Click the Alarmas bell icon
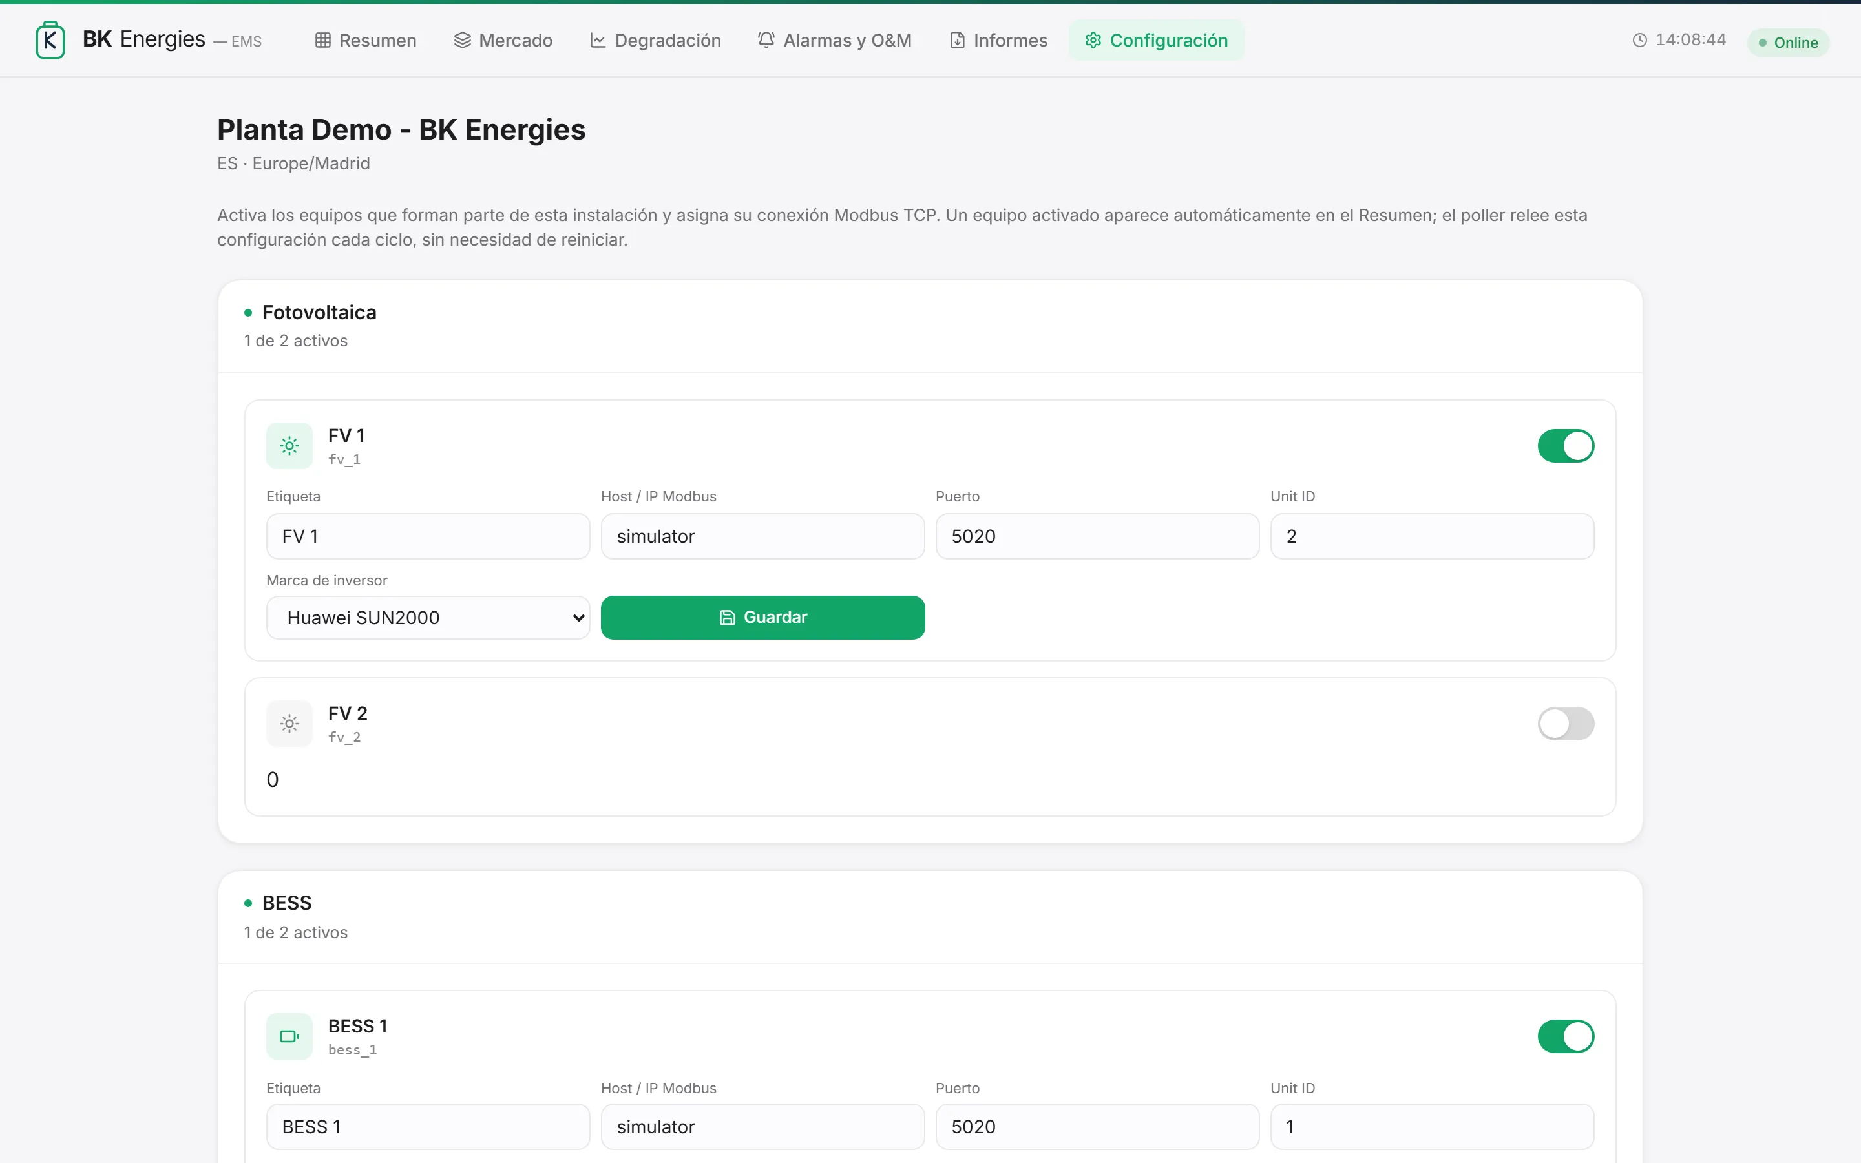This screenshot has width=1861, height=1163. tap(766, 40)
